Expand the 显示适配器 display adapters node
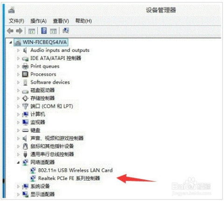The image size is (224, 201). tap(18, 194)
